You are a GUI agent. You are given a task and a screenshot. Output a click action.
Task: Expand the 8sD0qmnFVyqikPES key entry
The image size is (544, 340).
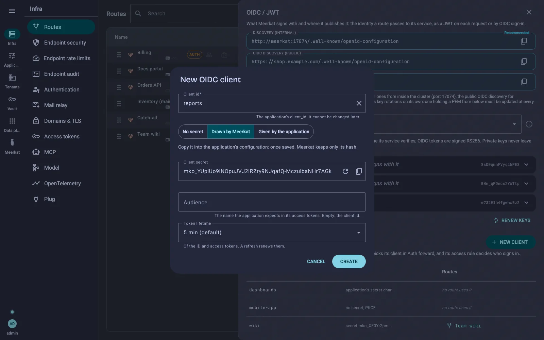[x=526, y=165]
